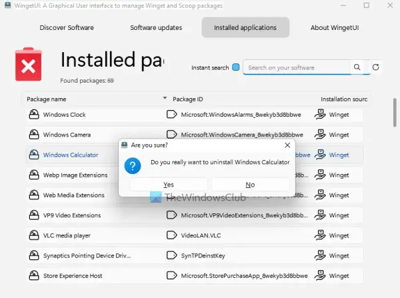Select the Installed applications tab
Screen dimensions: 400x298
[245, 27]
